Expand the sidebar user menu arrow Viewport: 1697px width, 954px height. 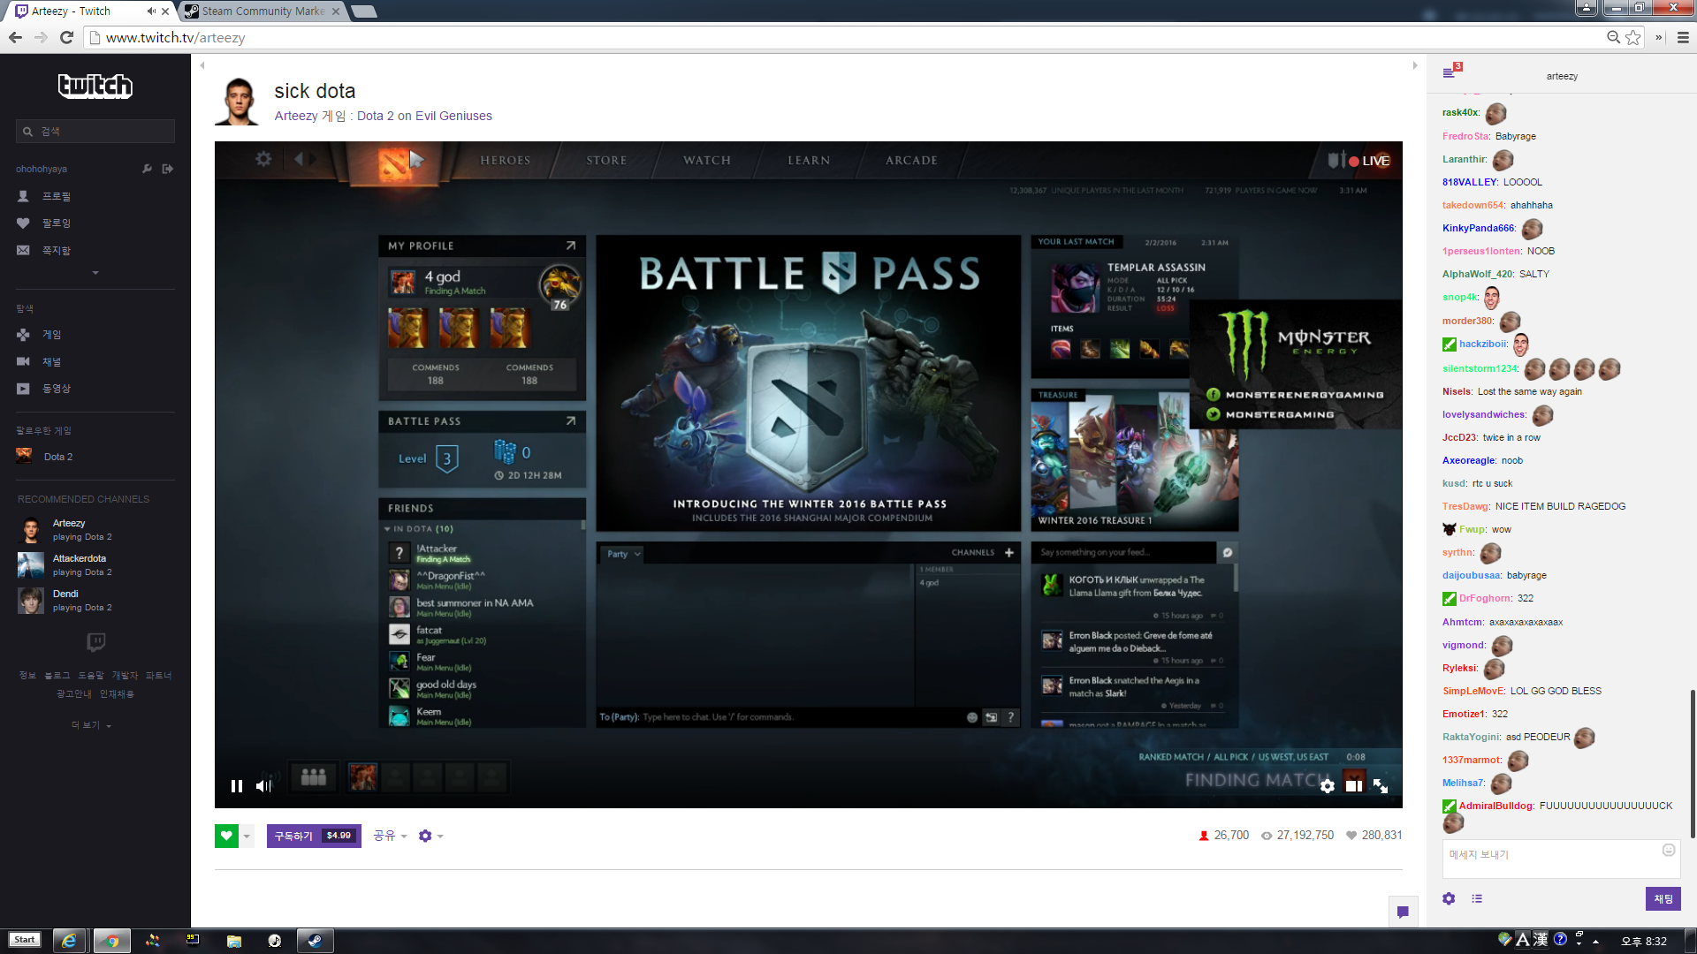coord(95,273)
